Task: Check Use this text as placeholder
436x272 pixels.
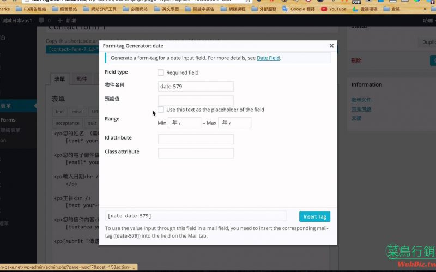Action: (x=161, y=110)
